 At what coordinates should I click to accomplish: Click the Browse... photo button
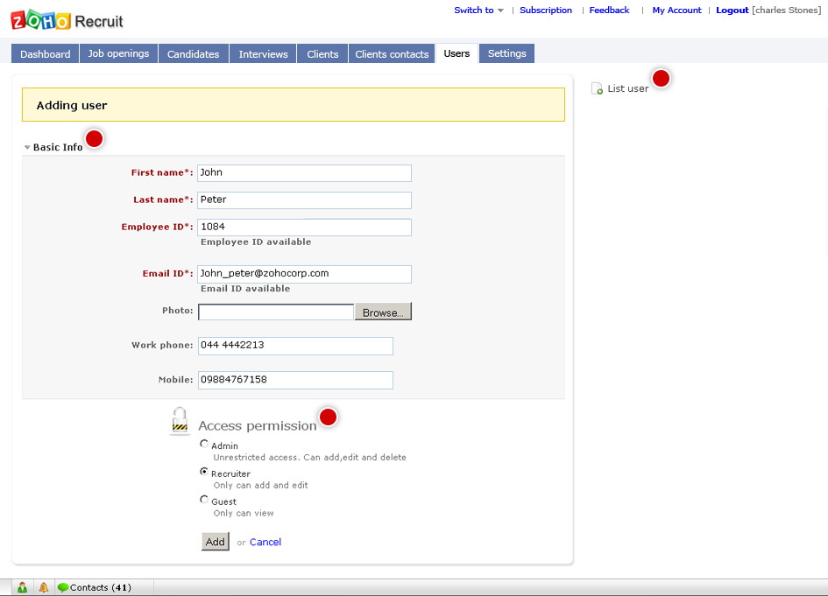click(x=383, y=312)
